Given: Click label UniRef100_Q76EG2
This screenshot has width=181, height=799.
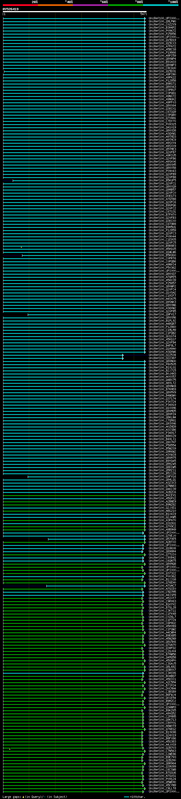Looking at the screenshot, I should tap(162, 729).
